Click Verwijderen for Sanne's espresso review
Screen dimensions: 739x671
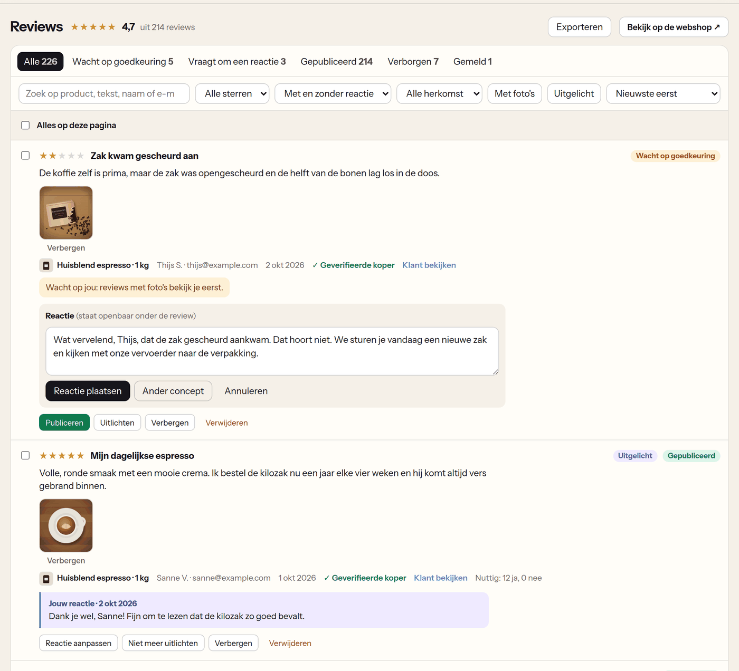290,643
